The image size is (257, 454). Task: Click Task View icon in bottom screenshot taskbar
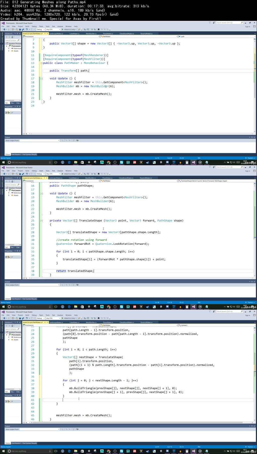pyautogui.click(x=56, y=451)
